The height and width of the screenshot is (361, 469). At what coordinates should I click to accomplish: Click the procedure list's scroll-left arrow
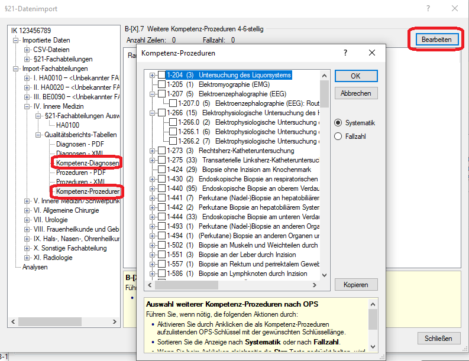(150, 285)
